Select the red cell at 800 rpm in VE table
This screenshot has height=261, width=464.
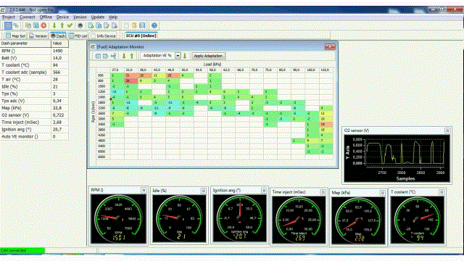(x=130, y=80)
